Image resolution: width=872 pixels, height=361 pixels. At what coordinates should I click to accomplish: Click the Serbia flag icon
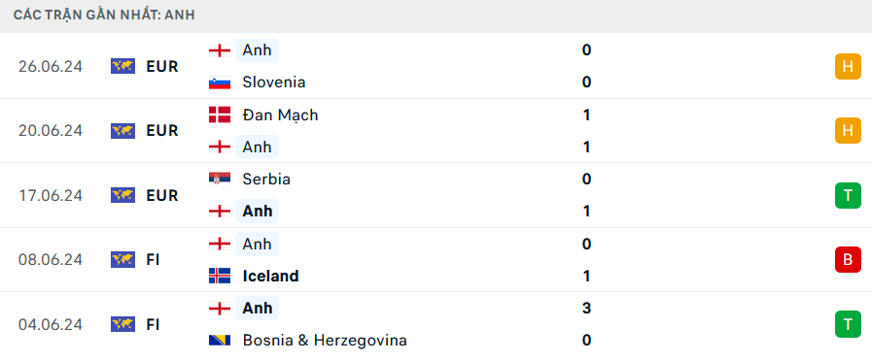[220, 180]
